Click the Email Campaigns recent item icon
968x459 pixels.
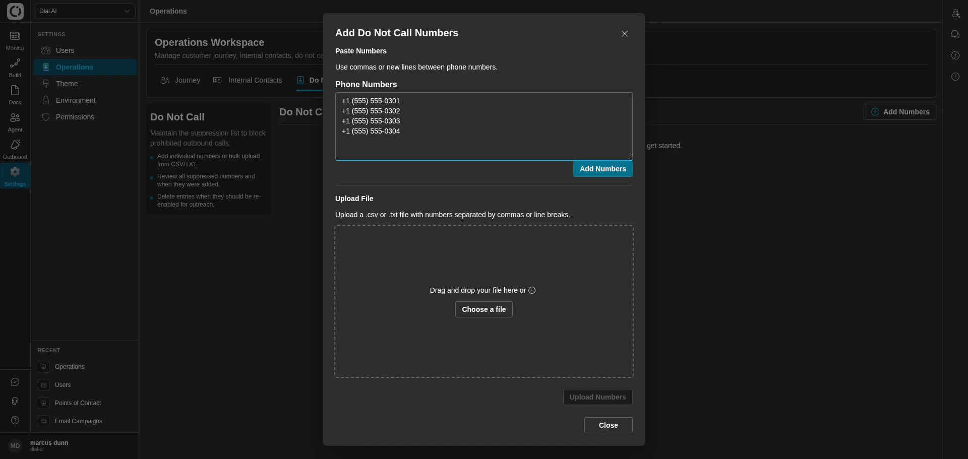44,421
